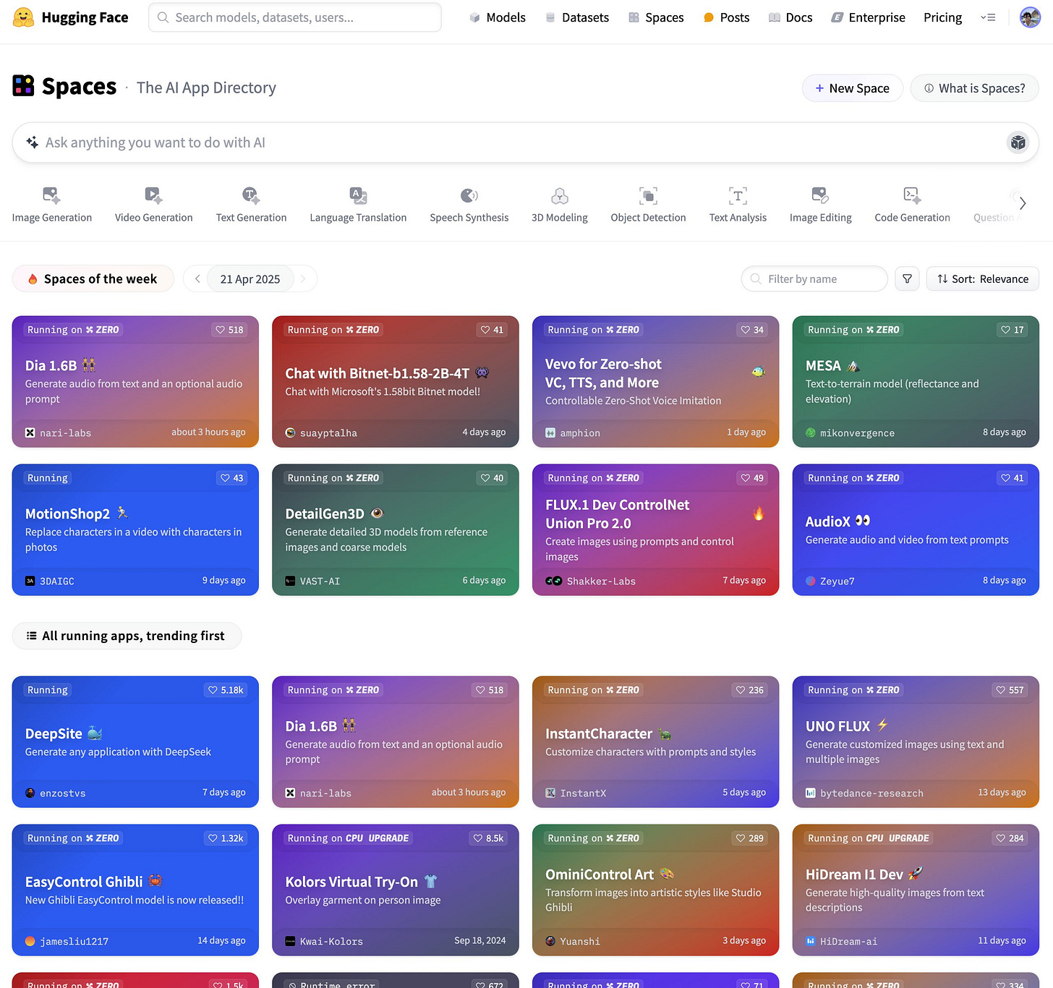Go to previous week before 21 Apr 2025
This screenshot has width=1053, height=988.
tap(197, 278)
